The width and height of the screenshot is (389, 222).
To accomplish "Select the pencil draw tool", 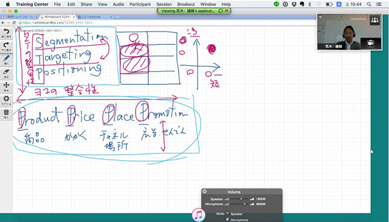I will click(6, 60).
